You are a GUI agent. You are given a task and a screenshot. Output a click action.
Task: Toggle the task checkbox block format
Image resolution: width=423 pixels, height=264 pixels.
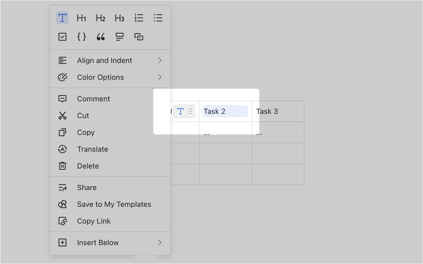pyautogui.click(x=62, y=37)
